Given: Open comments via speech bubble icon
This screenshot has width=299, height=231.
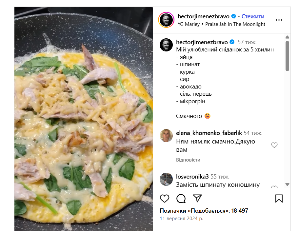Looking at the screenshot, I should pyautogui.click(x=181, y=199).
